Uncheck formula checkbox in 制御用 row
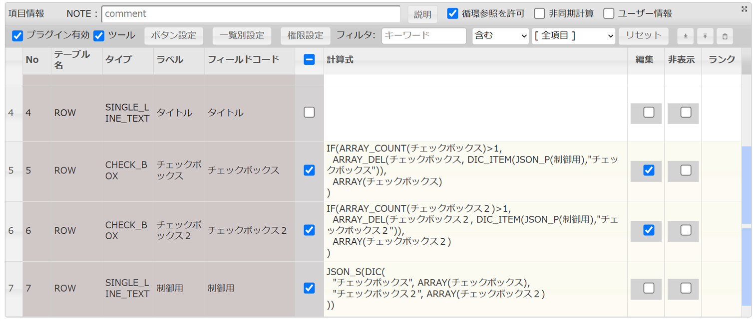The image size is (753, 321). click(x=309, y=288)
